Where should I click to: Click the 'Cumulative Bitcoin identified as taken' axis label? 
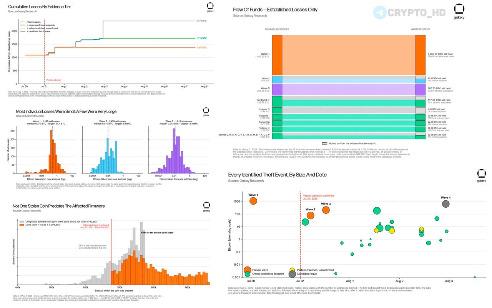point(10,52)
